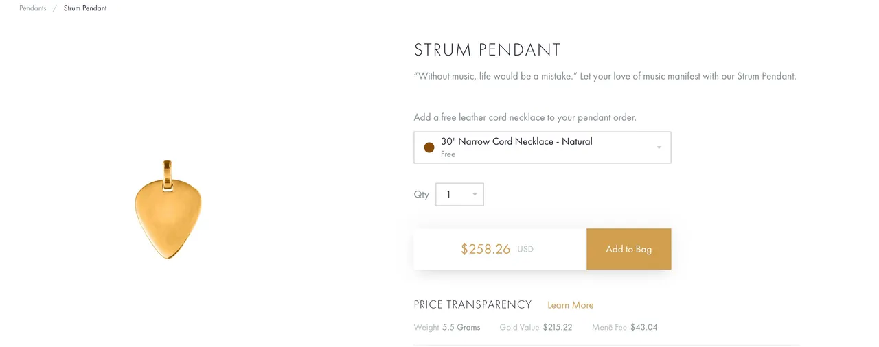Screen dimensions: 879x347
Task: Click the gold guitar pick pendant image
Action: click(168, 209)
